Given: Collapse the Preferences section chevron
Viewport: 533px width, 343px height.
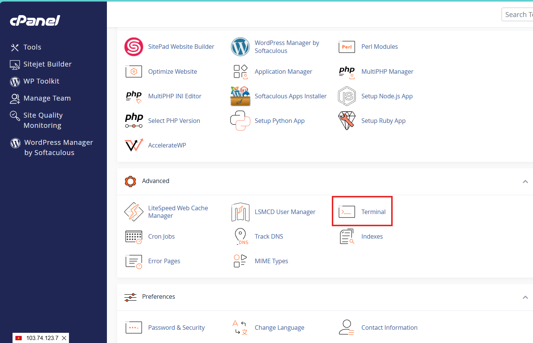Looking at the screenshot, I should (525, 297).
